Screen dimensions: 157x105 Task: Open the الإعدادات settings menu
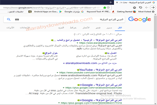(25, 28)
